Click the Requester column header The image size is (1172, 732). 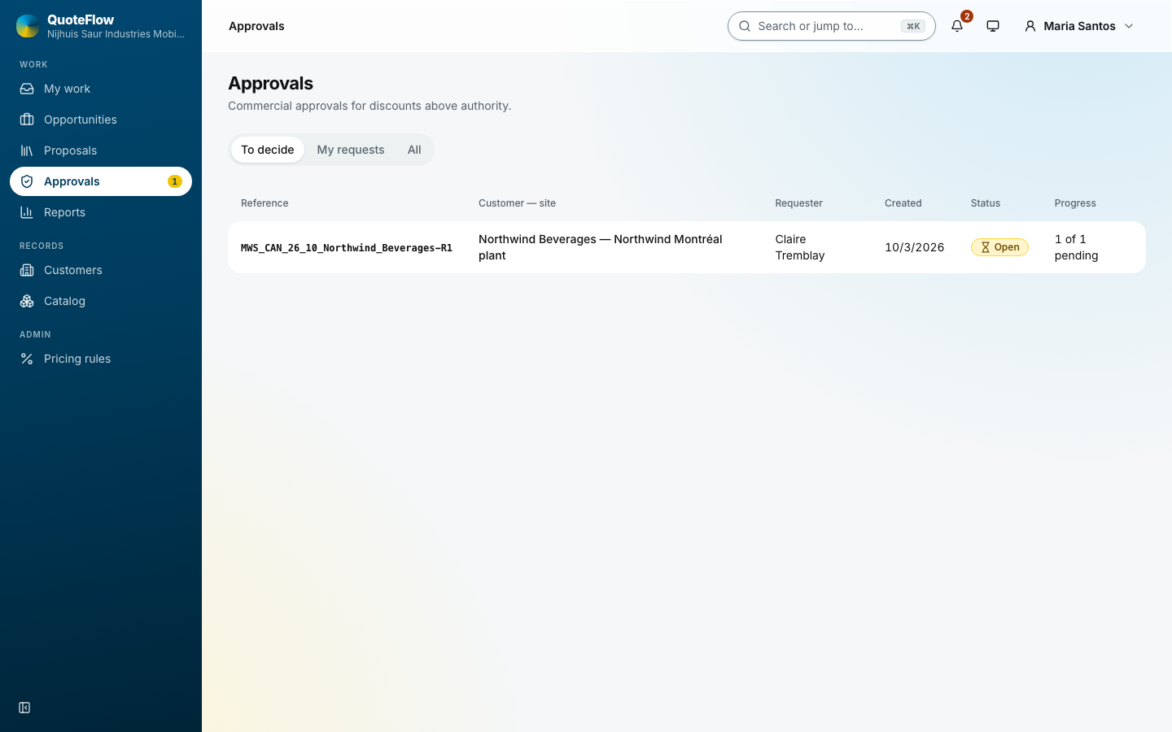(798, 203)
